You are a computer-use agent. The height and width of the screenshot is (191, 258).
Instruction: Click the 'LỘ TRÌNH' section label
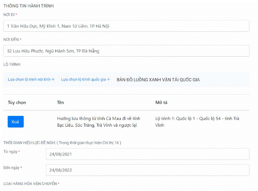coord(12,64)
